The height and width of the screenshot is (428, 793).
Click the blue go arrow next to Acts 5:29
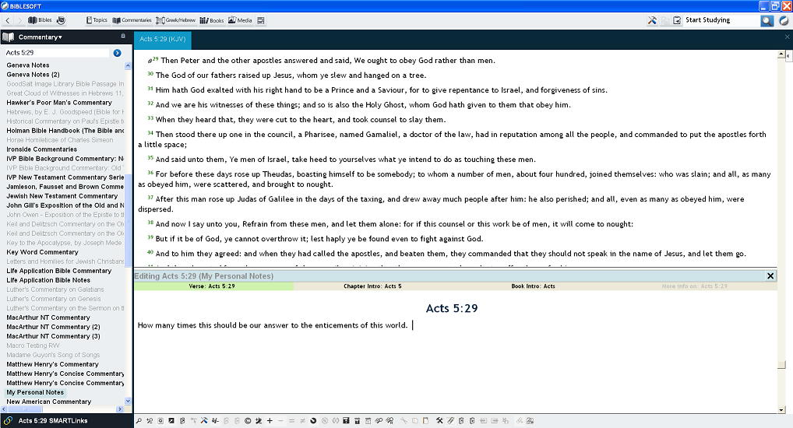(x=118, y=53)
